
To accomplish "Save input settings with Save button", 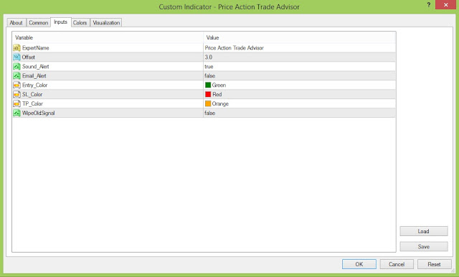I will tap(424, 247).
